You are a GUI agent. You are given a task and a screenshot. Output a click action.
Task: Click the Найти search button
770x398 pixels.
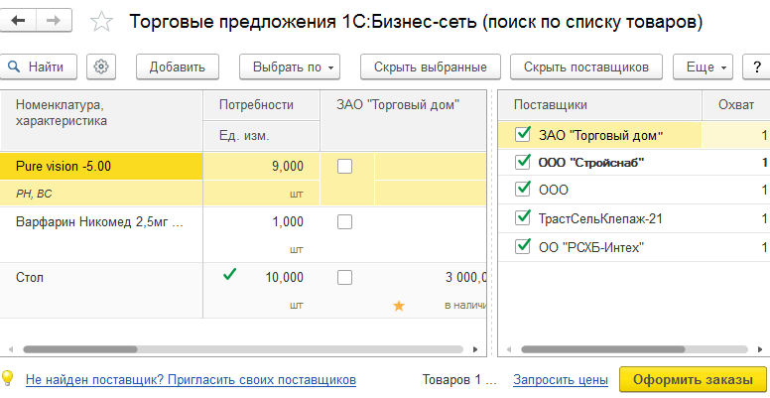[39, 66]
